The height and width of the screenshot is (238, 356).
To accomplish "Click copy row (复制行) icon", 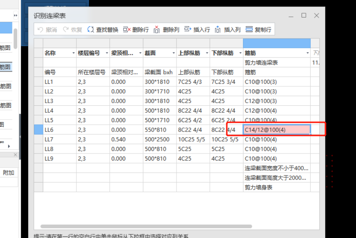I will [249, 30].
